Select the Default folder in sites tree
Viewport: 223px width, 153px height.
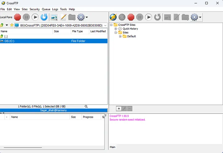click(131, 37)
